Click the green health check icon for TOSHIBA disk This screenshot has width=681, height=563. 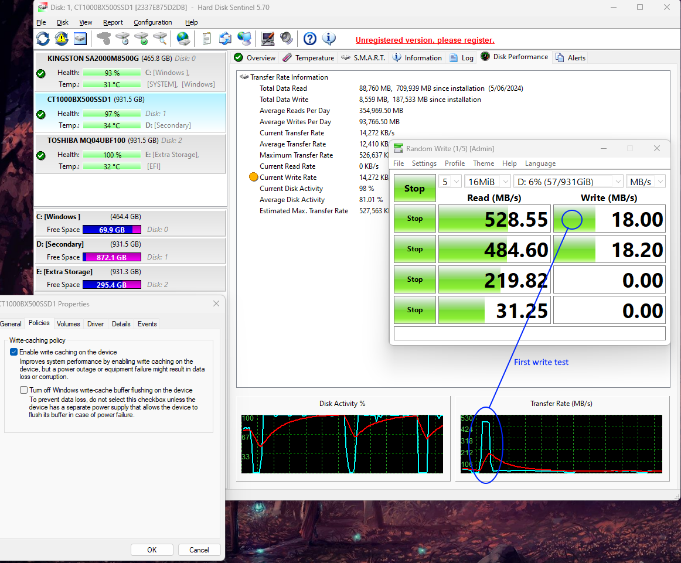(x=41, y=155)
